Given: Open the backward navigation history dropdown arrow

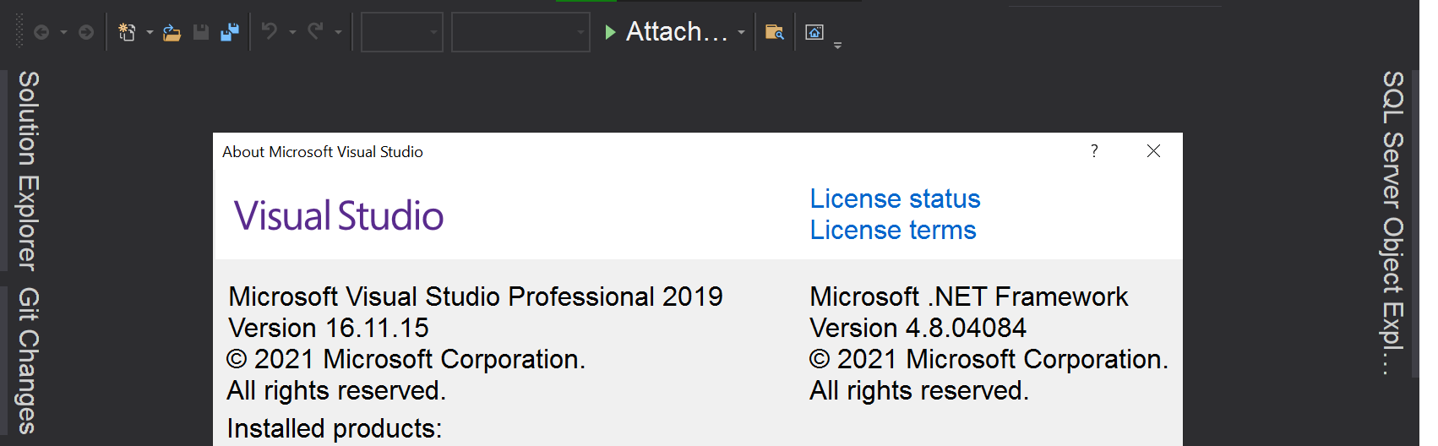Looking at the screenshot, I should click(x=63, y=32).
